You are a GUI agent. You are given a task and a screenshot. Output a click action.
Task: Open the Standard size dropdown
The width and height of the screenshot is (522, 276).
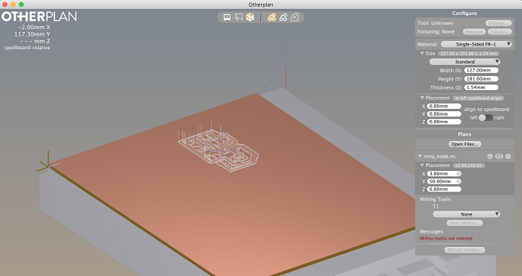[x=465, y=62]
